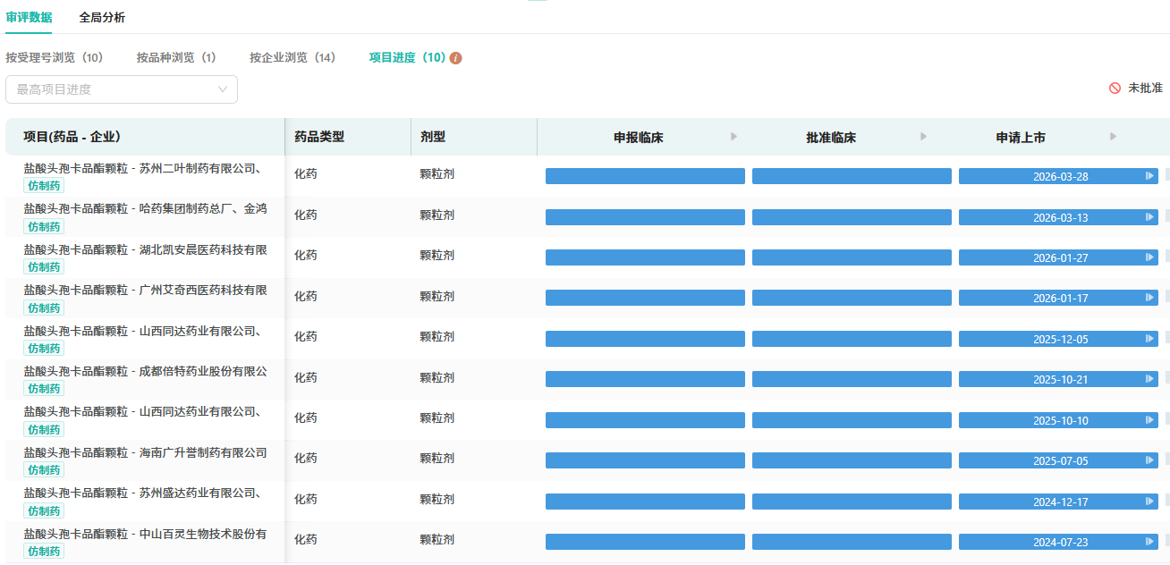Open 按受理号浏览 (10) view

[55, 58]
